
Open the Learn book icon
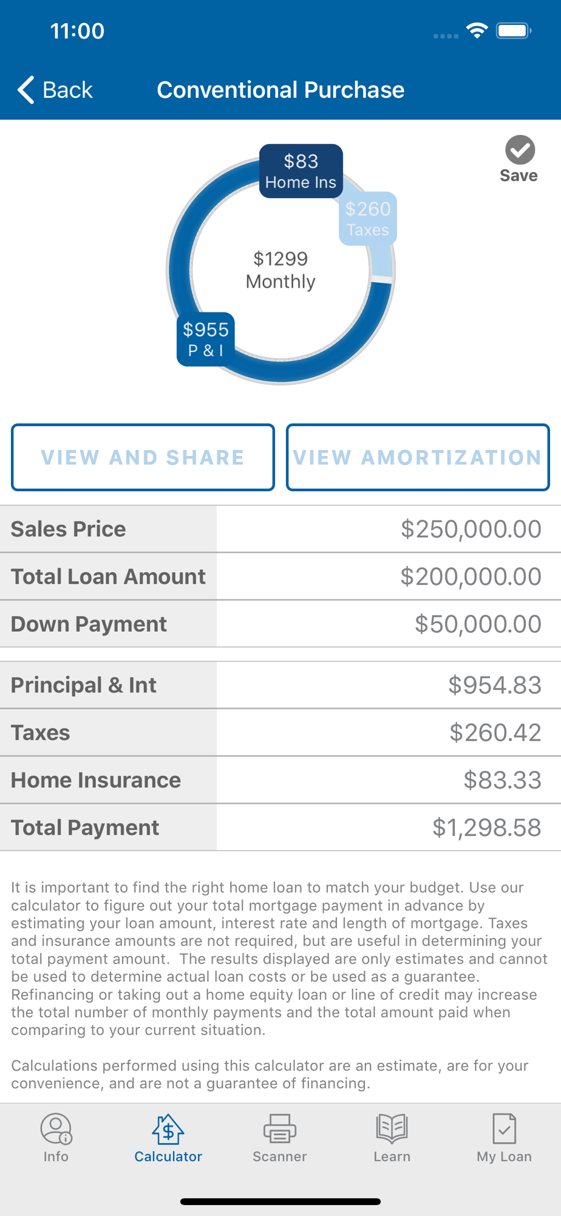pyautogui.click(x=392, y=1129)
